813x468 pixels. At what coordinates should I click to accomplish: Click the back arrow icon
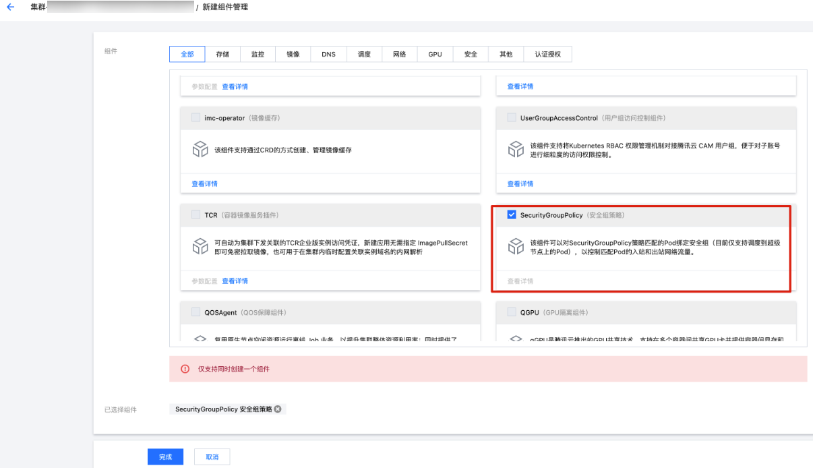[10, 7]
